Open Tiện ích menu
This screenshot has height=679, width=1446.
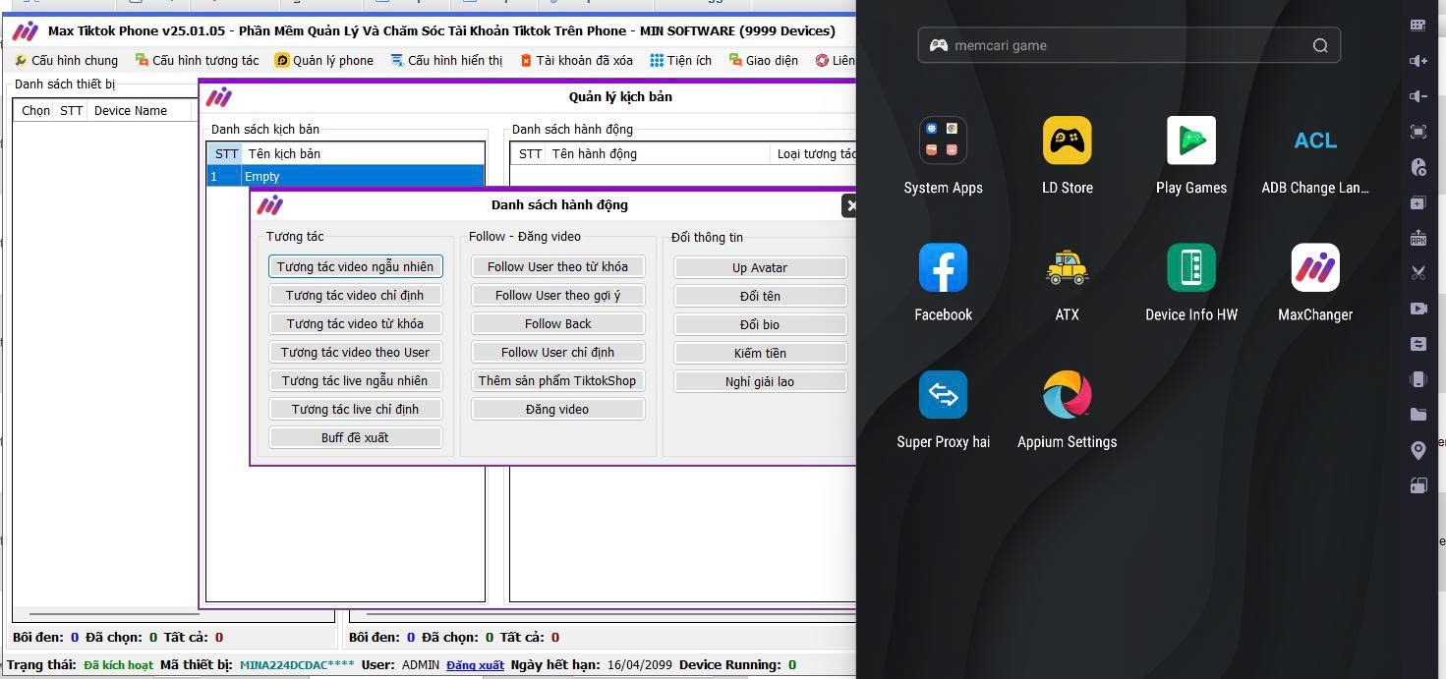pyautogui.click(x=680, y=60)
